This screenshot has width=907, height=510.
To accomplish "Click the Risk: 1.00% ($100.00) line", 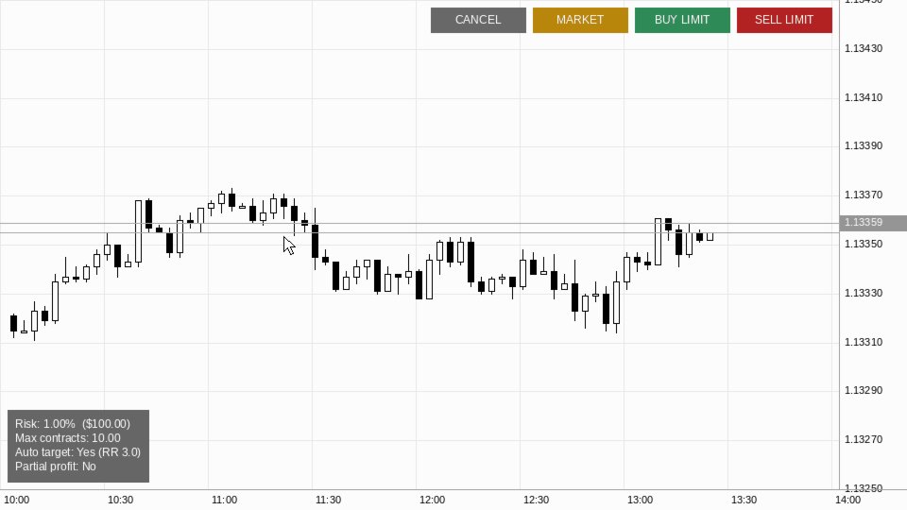I will tap(73, 424).
